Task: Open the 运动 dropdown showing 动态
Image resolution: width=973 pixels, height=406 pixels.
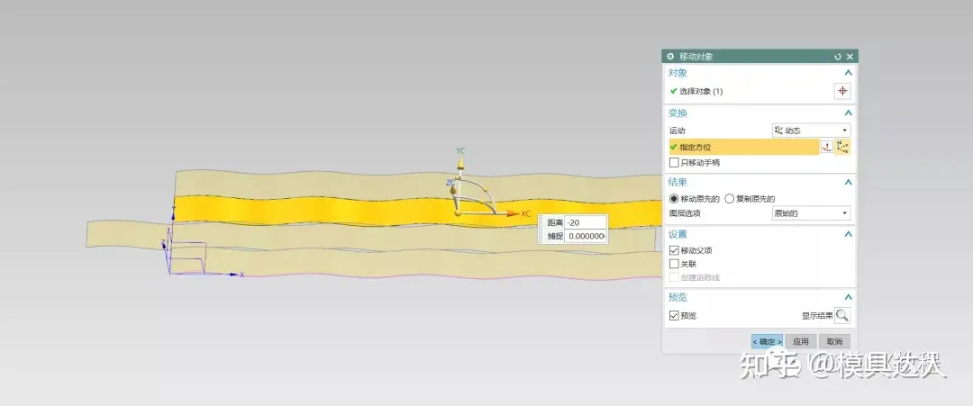Action: [811, 131]
